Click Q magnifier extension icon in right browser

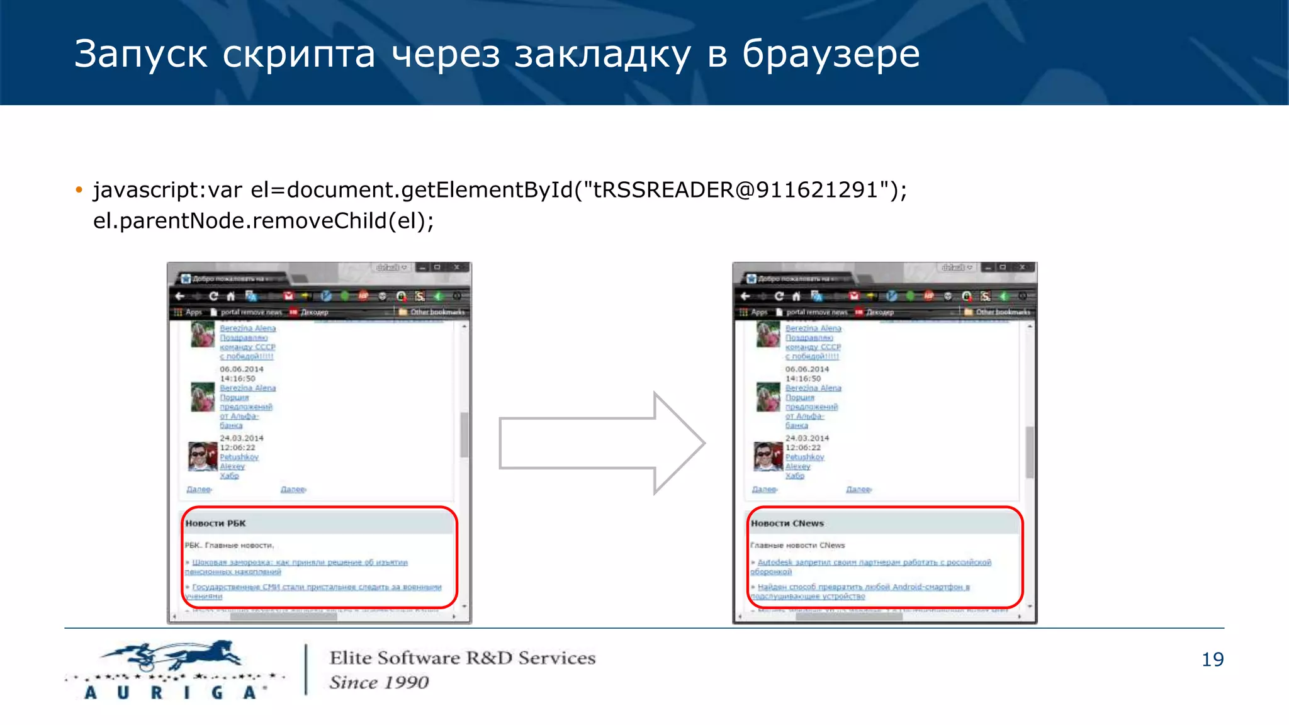pos(967,296)
